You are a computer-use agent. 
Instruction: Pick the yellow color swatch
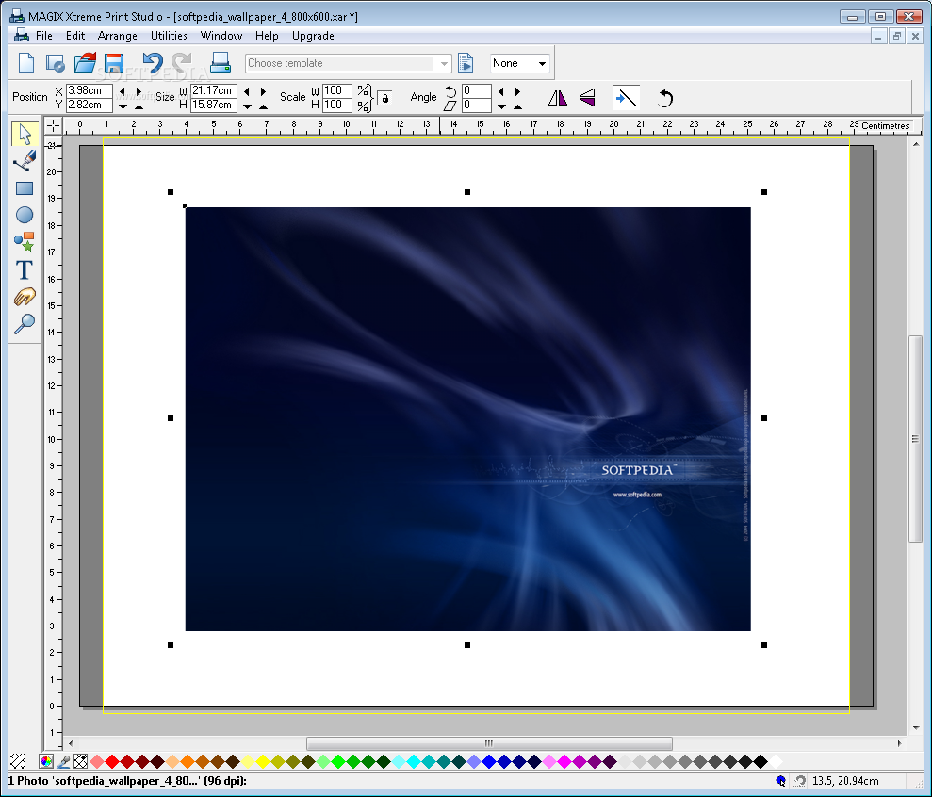tap(263, 761)
